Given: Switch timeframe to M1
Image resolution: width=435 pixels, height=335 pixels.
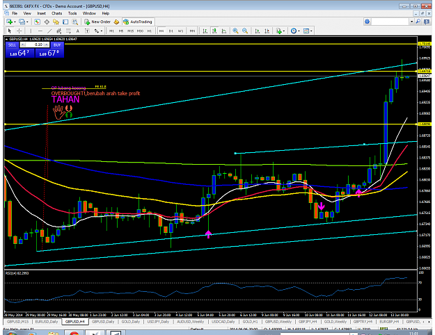Looking at the screenshot, I should click(x=111, y=31).
